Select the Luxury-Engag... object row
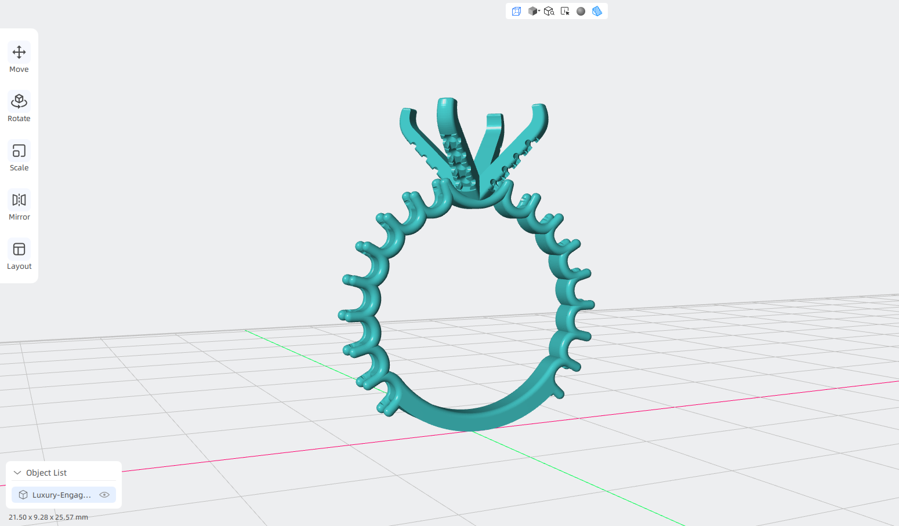The width and height of the screenshot is (899, 526). coord(64,495)
